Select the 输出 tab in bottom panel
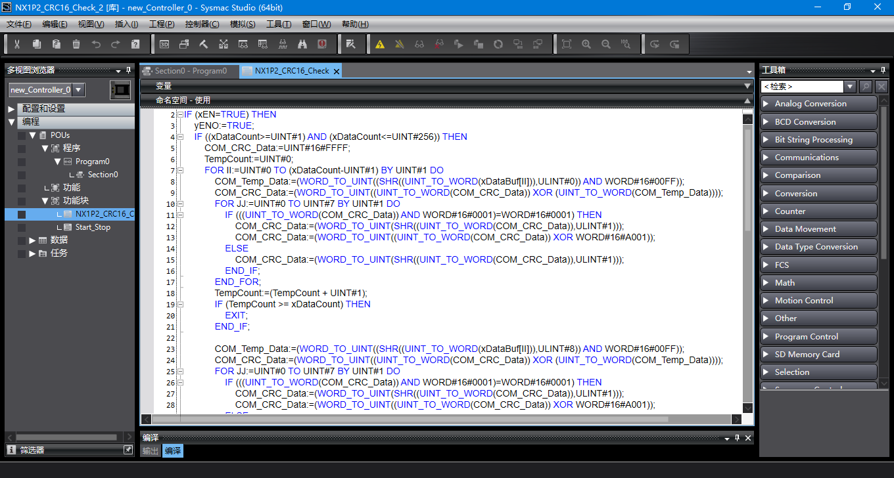The height and width of the screenshot is (478, 894). pos(151,451)
